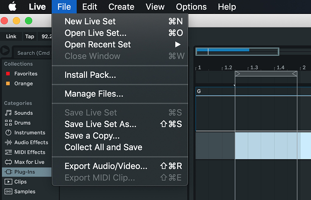The image size is (311, 200).
Task: Click the Drums grid icon
Action: (8, 123)
